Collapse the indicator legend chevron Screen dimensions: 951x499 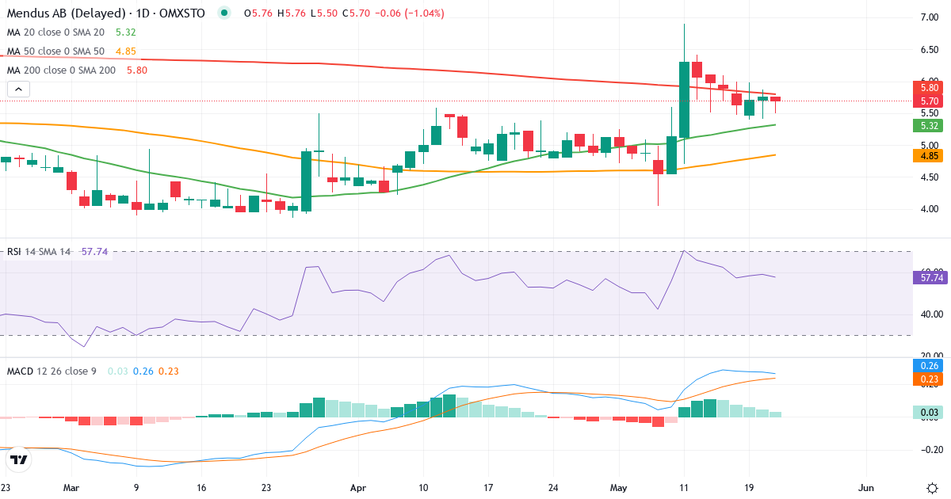tap(18, 90)
